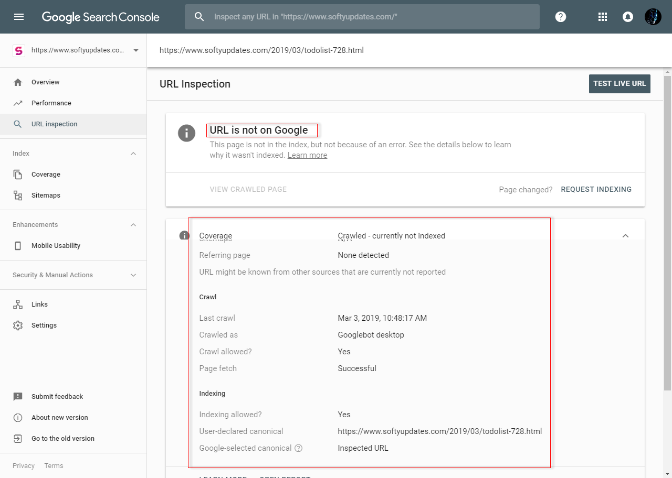Collapse the Enhancements section
Screen dimensions: 672x478
tap(133, 225)
